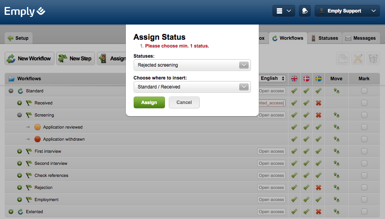Screen dimensions: 385x219
Task: Click the Swedish flag column icon
Action: click(319, 79)
